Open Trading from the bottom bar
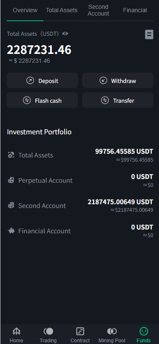 coord(48,335)
